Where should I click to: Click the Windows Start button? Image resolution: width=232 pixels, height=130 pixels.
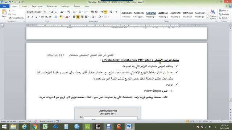4,127
